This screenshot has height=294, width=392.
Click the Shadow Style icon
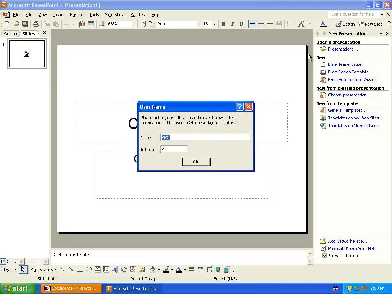point(218,269)
